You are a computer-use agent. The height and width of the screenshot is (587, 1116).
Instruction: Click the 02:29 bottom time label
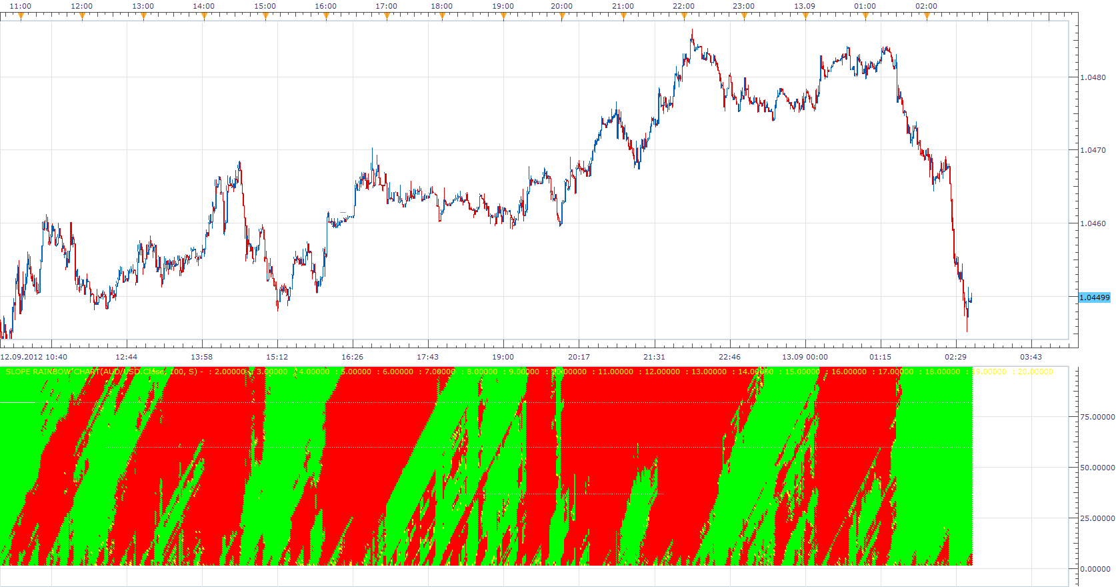(955, 357)
